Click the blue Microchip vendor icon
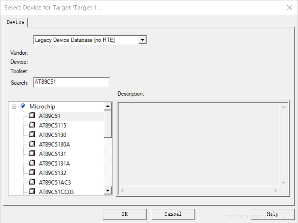298x223 pixels. 23,106
